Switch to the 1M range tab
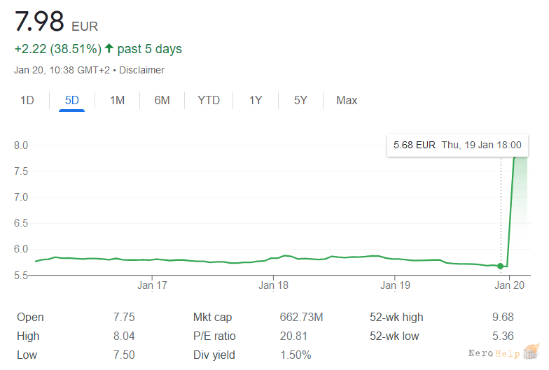Viewport: 549px width, 370px height. click(117, 101)
